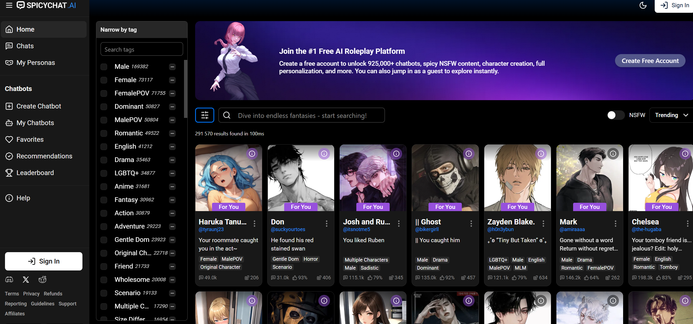Open the Zayden Blake chatbot thumbnail
The height and width of the screenshot is (324, 693).
coord(517,178)
